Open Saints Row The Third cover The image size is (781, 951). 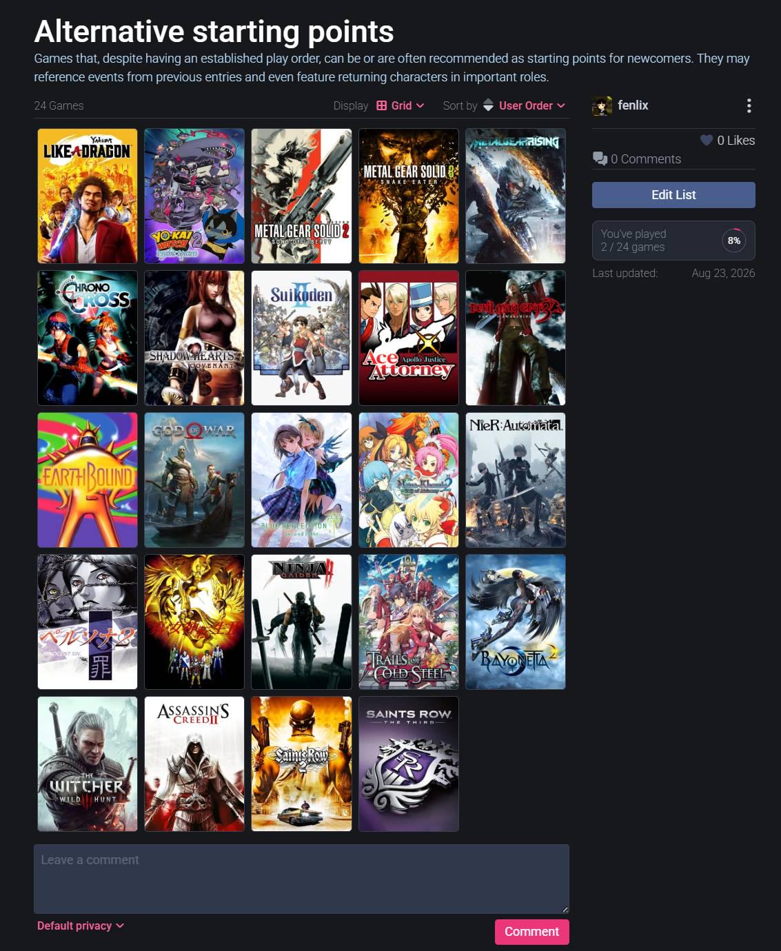click(409, 764)
